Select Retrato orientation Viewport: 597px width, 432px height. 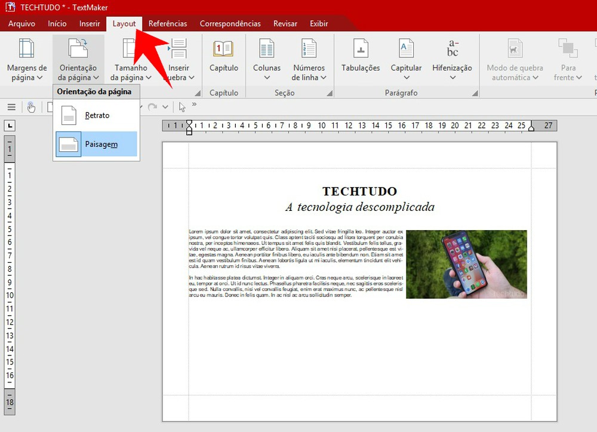coord(96,115)
